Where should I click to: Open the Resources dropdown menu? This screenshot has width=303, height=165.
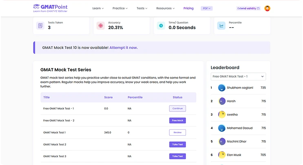[165, 8]
